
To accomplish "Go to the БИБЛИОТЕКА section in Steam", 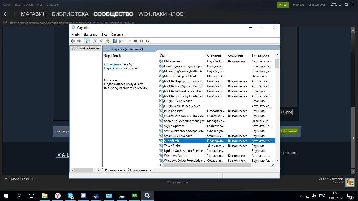I will tap(70, 14).
